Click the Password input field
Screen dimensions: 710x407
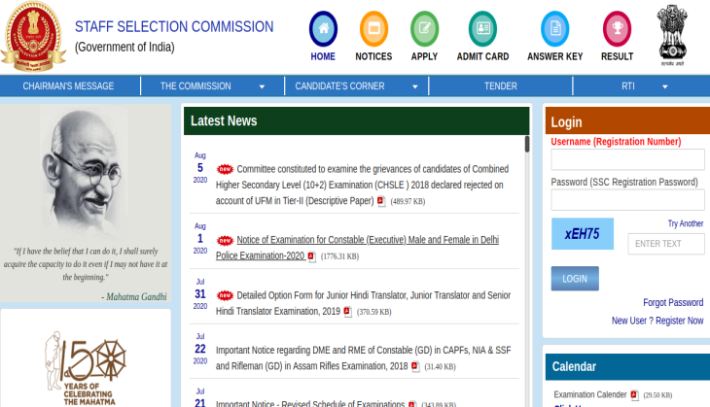coord(627,200)
